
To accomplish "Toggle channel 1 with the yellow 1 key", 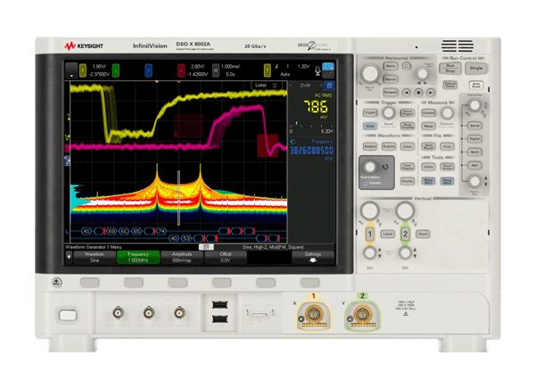I will (370, 235).
